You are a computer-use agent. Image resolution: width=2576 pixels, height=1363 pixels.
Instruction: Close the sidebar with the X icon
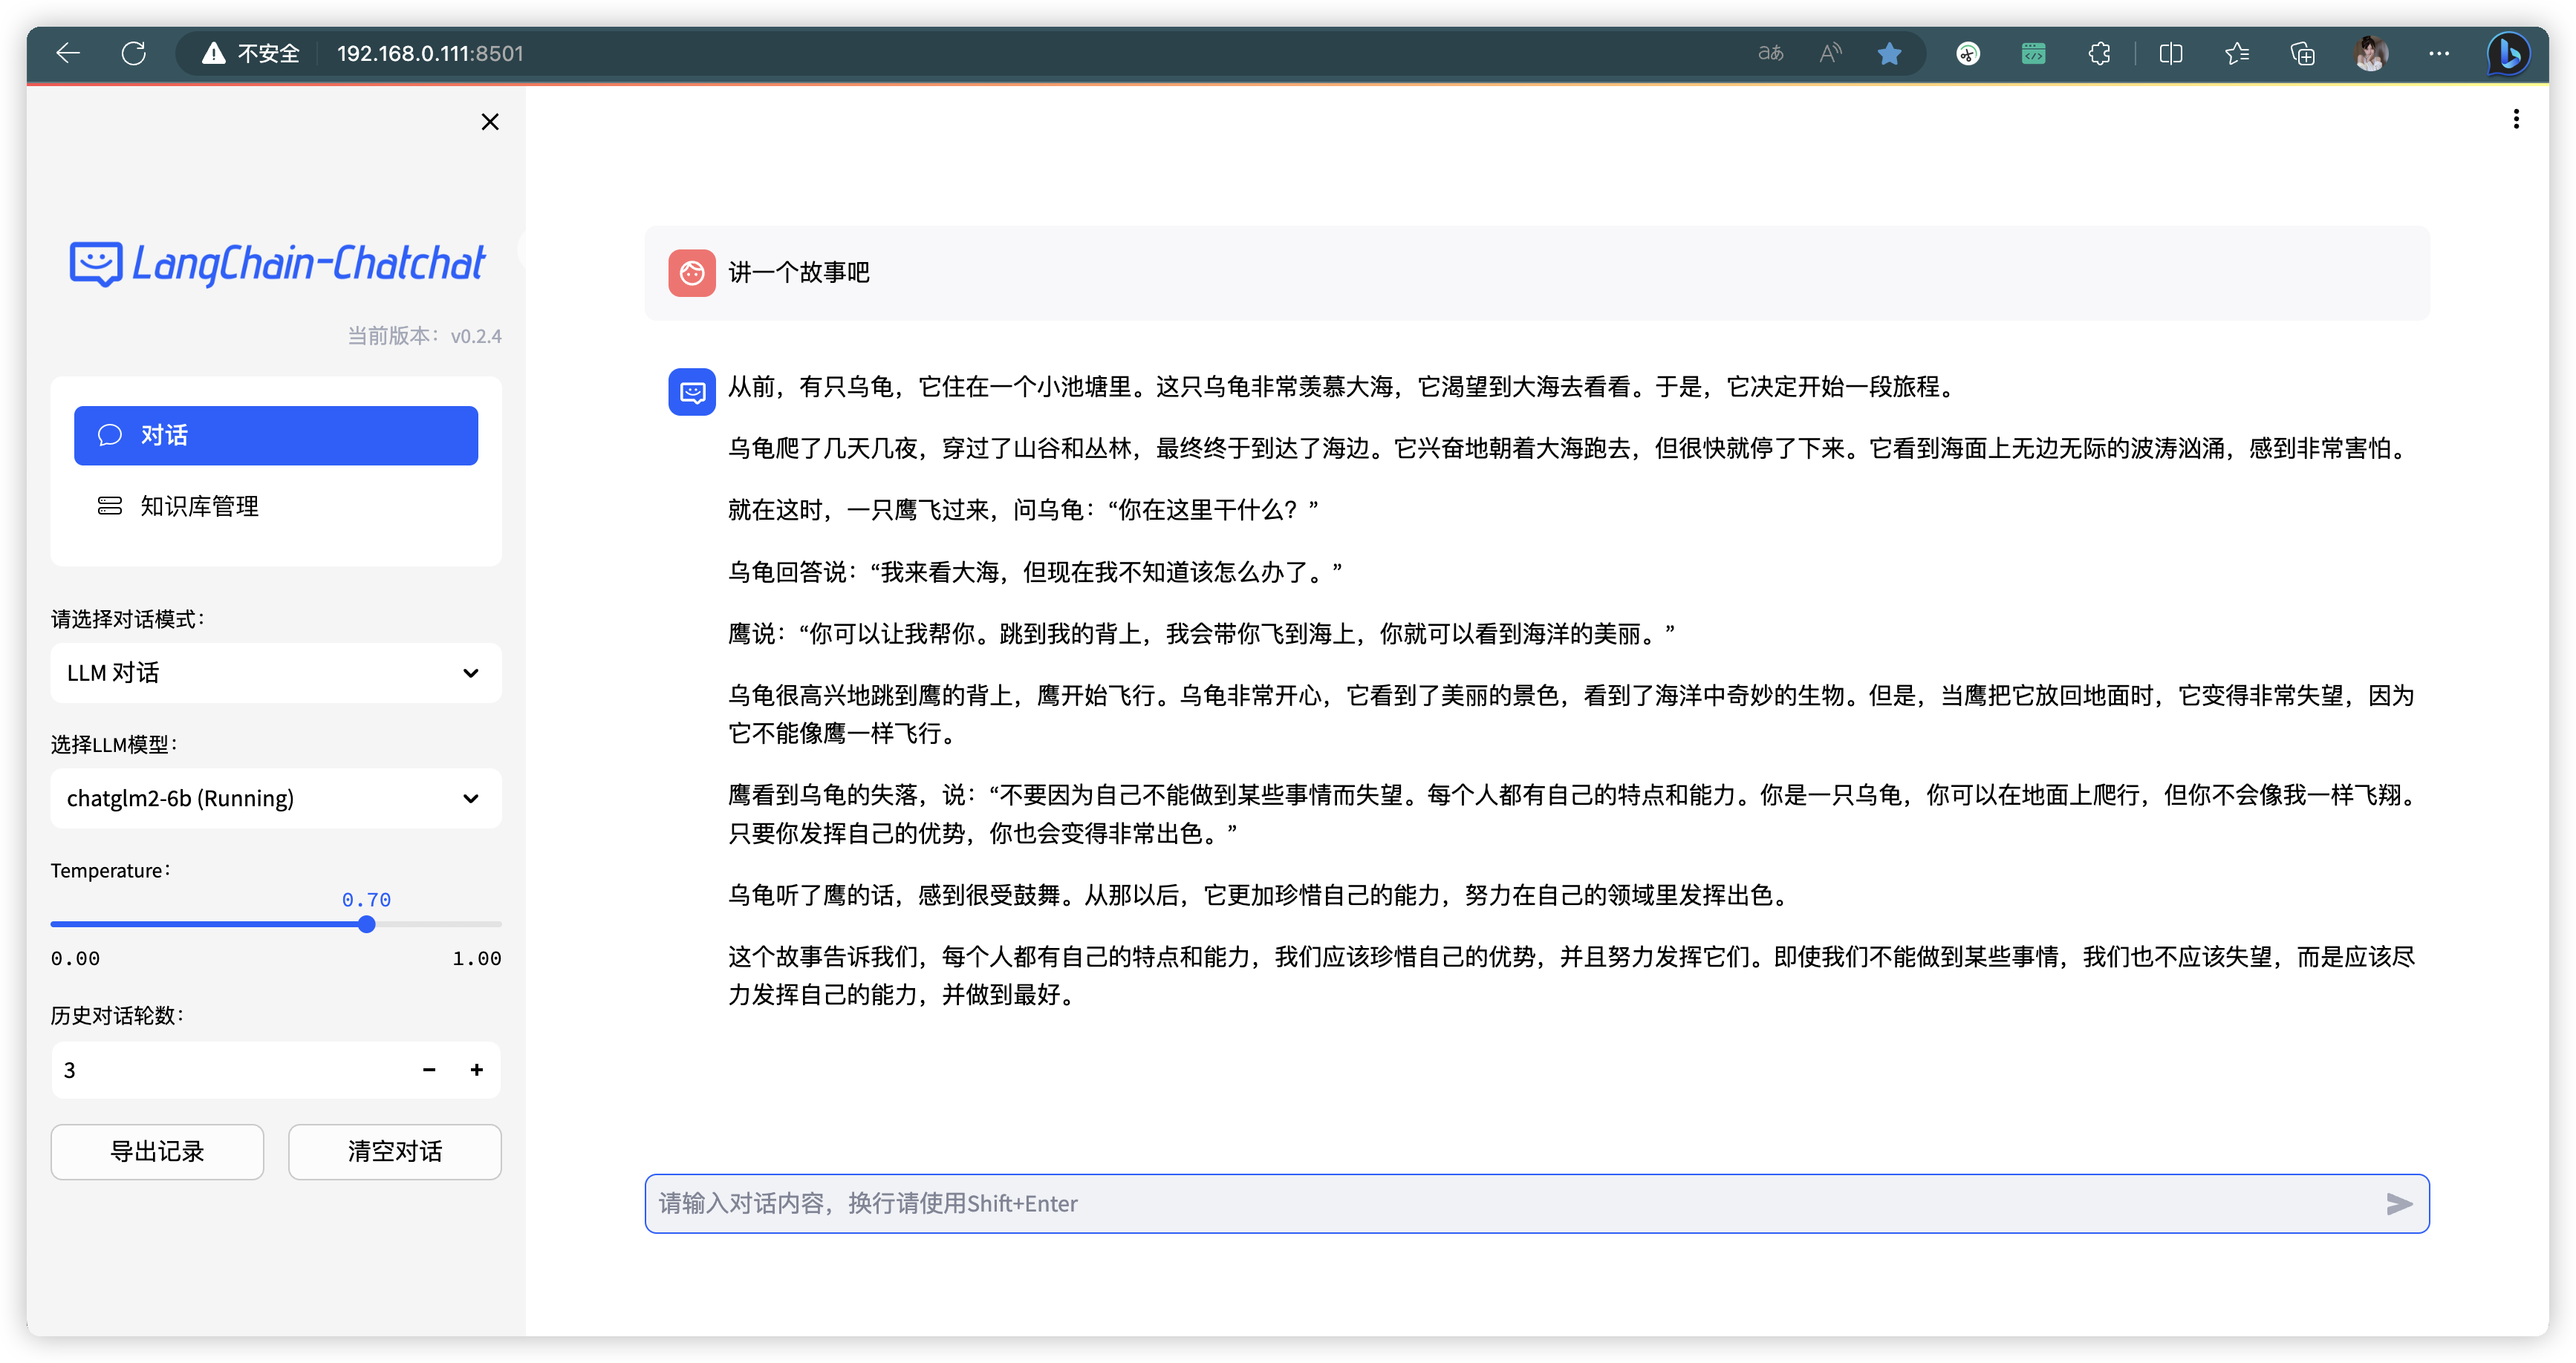tap(490, 122)
